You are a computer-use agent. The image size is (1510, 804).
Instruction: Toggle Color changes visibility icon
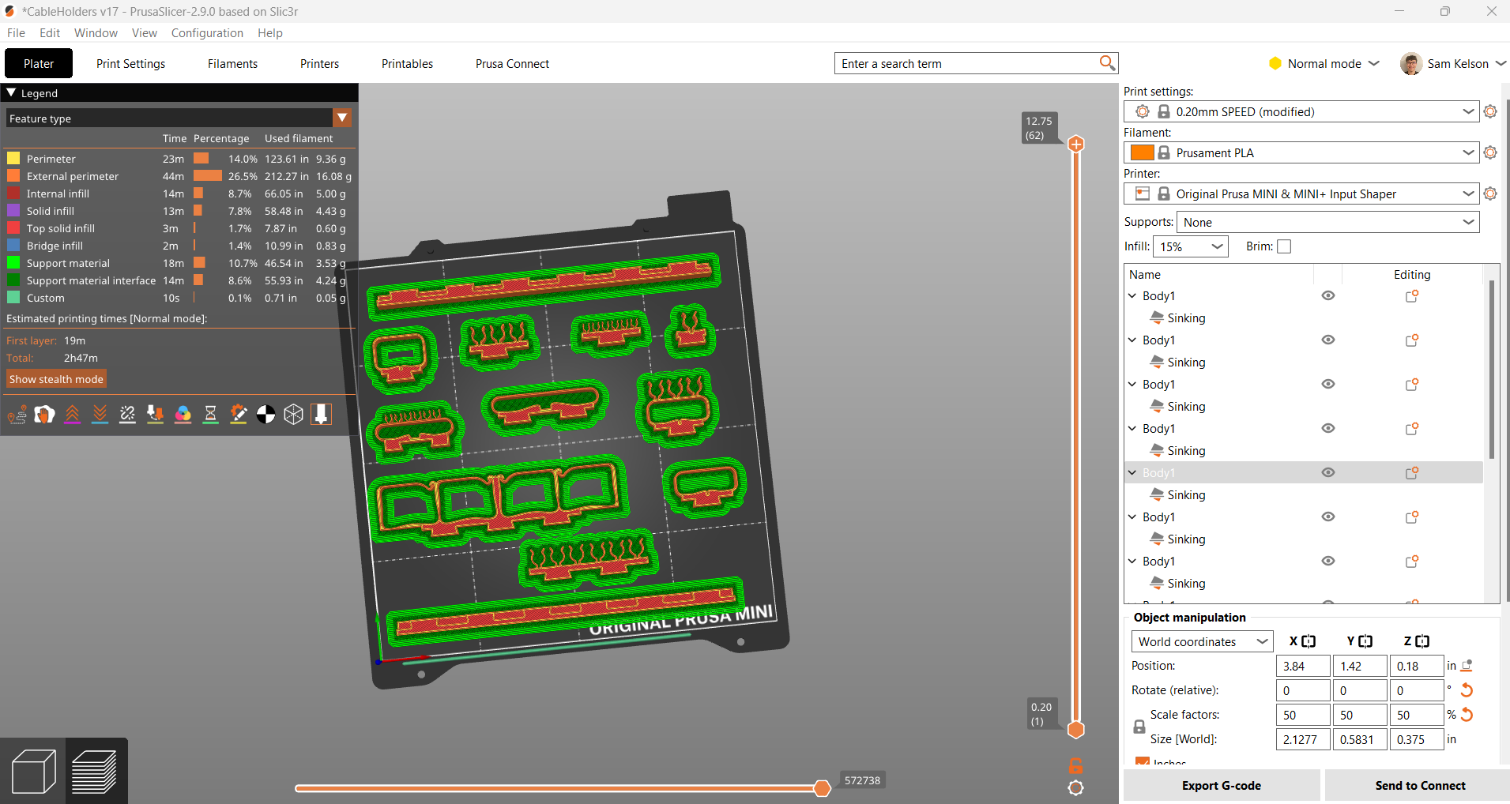[183, 415]
